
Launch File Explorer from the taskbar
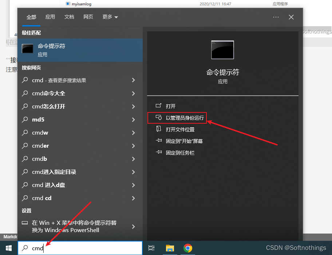click(170, 248)
